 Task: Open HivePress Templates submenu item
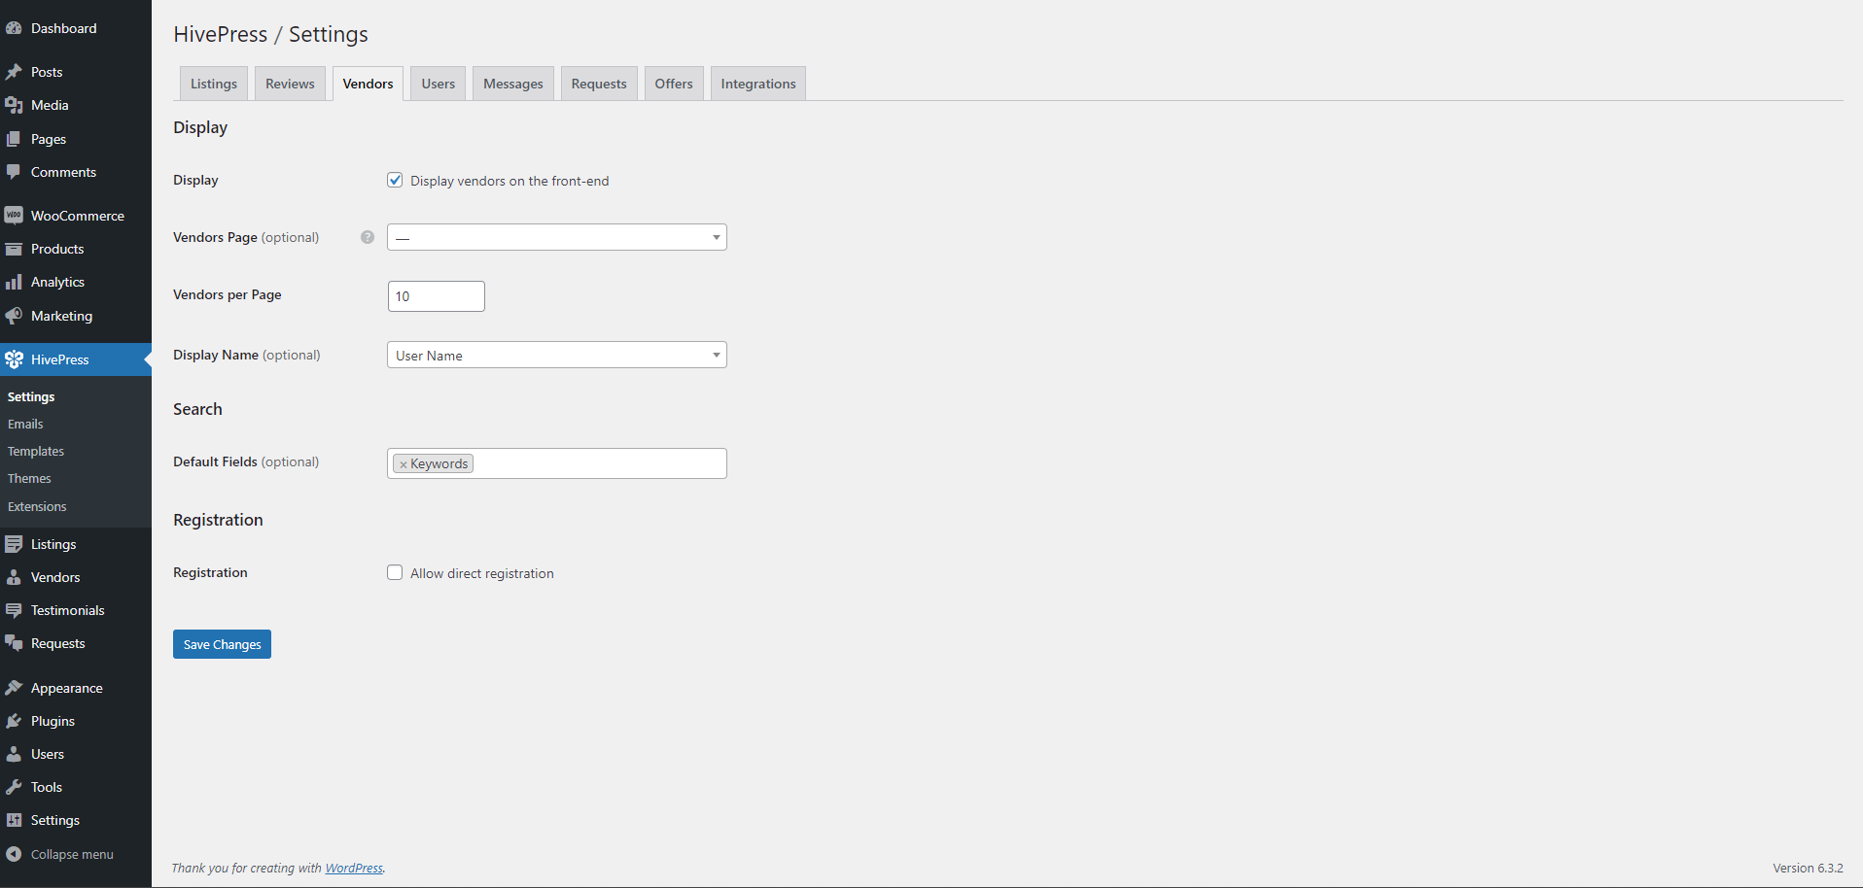36,452
